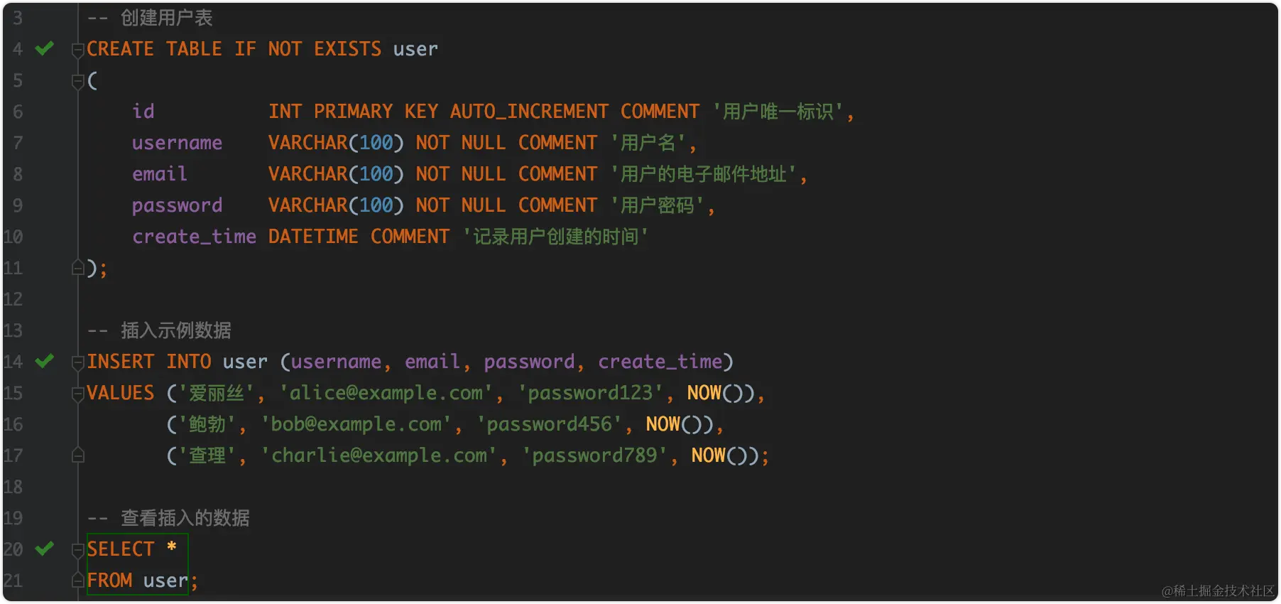Click the 'FROM' keyword on line 21
The image size is (1281, 604).
[109, 581]
